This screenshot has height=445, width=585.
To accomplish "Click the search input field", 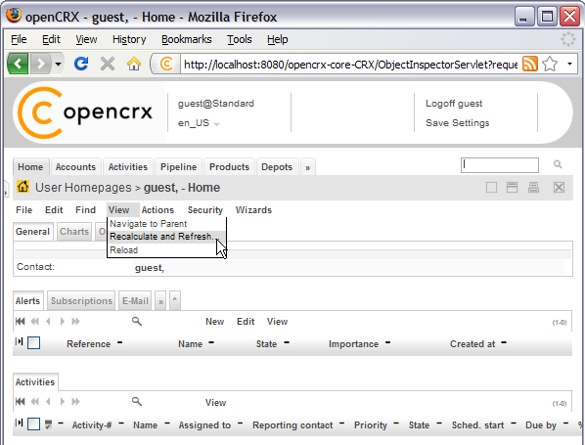I will 500,165.
